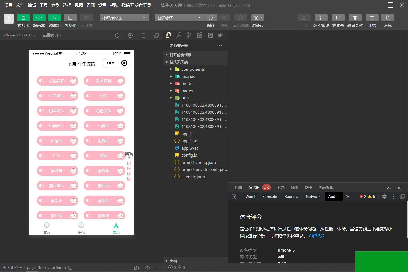
Task: Expand the utils folder
Action: (x=196, y=98)
